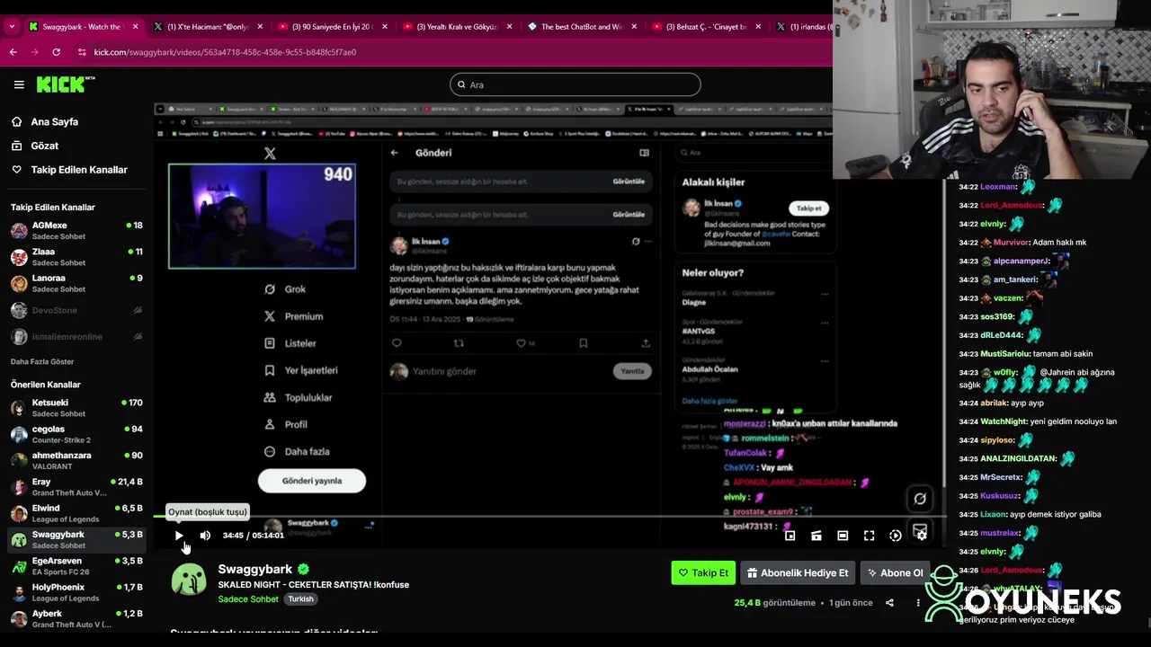The height and width of the screenshot is (647, 1151).
Task: Focus the Ara search field
Action: click(x=575, y=84)
